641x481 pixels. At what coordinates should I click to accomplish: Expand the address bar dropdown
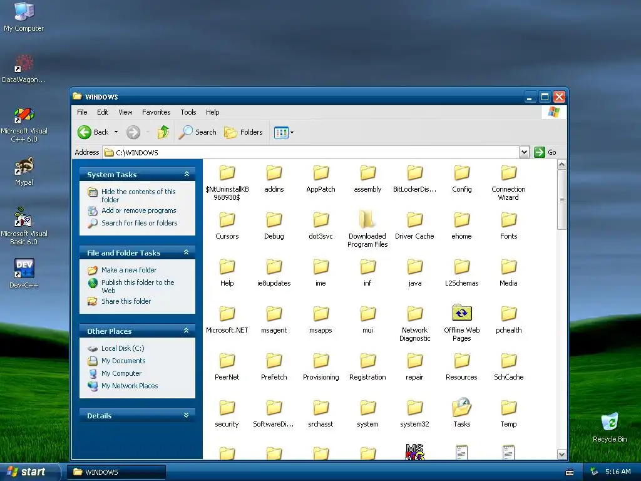524,152
